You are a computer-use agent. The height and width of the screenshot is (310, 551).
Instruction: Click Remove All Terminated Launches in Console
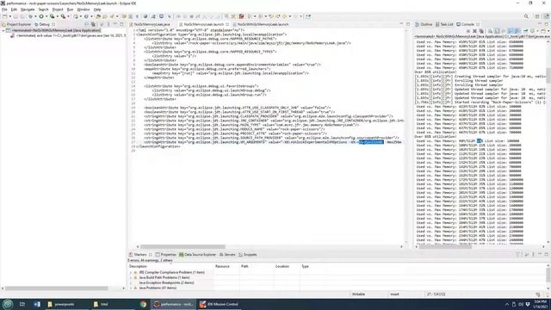(481, 31)
